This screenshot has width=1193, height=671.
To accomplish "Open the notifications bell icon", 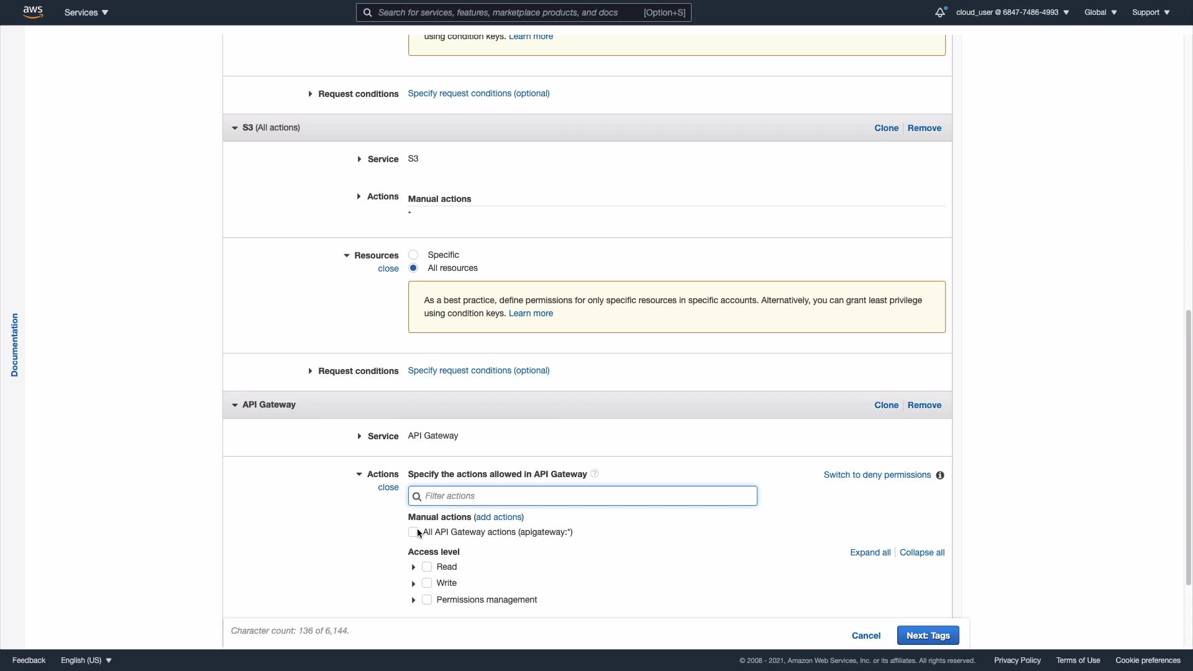I will tap(939, 12).
